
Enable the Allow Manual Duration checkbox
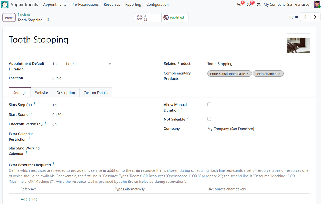click(x=209, y=104)
